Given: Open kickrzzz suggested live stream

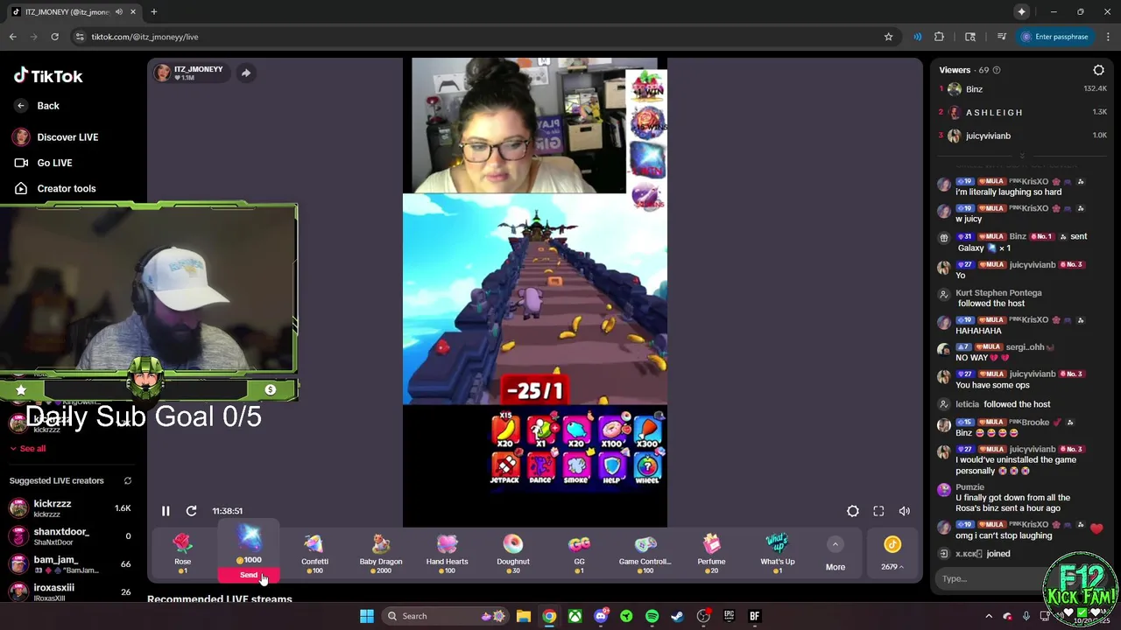Looking at the screenshot, I should pos(70,508).
